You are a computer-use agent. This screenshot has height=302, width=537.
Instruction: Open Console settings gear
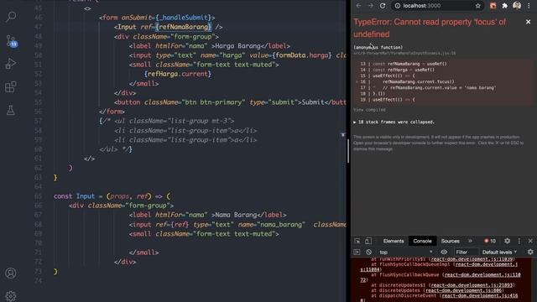click(x=530, y=252)
